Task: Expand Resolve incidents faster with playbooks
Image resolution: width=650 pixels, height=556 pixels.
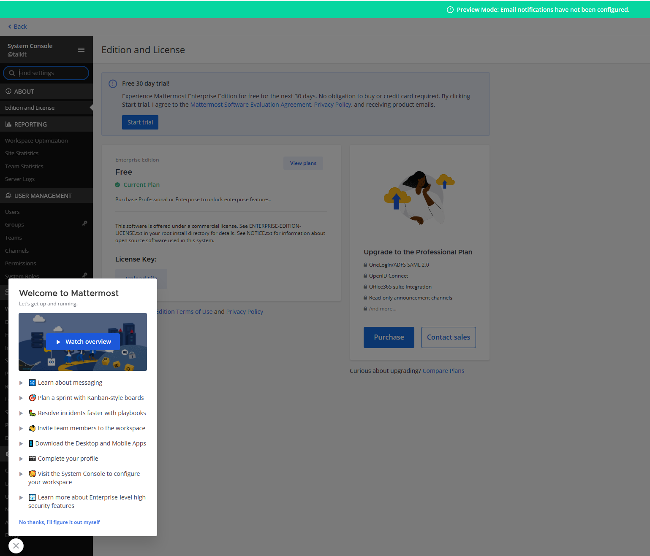Action: point(21,413)
